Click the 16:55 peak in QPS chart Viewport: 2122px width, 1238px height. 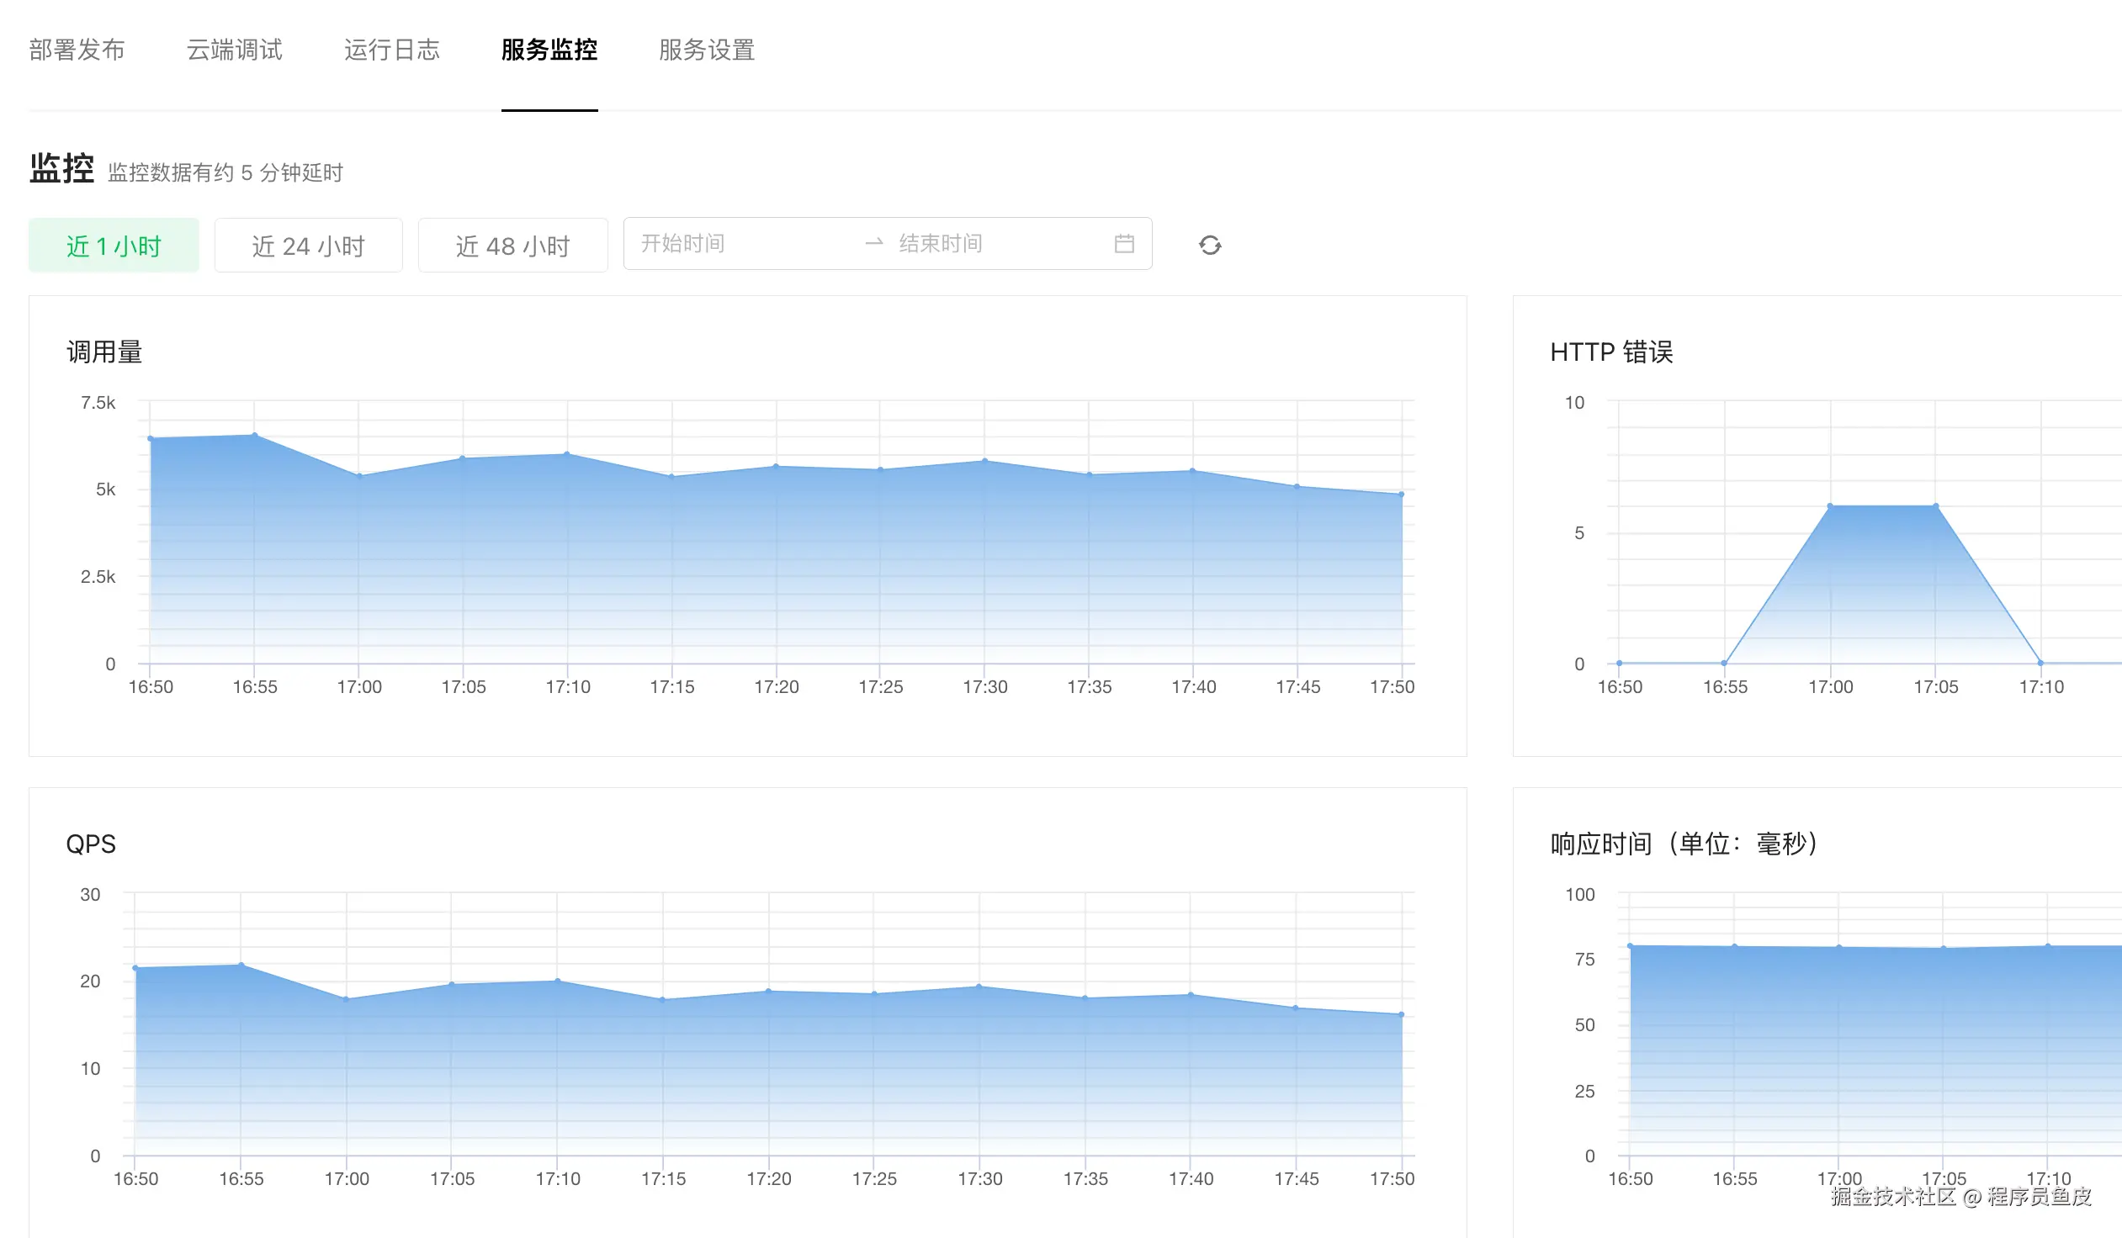(241, 966)
